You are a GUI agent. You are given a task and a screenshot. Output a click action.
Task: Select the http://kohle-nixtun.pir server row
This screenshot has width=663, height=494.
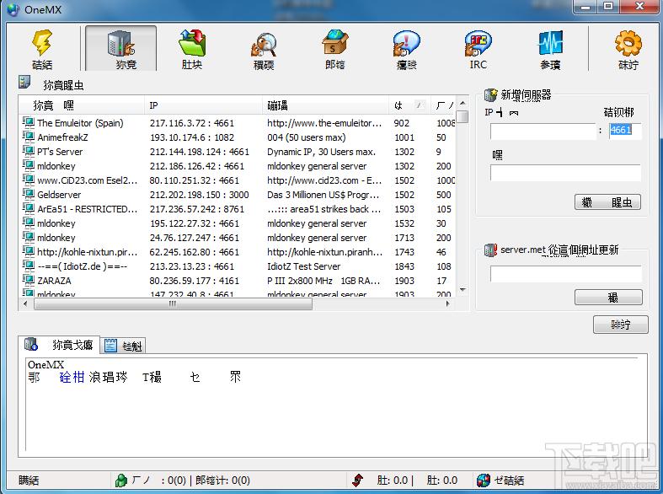coord(237,252)
